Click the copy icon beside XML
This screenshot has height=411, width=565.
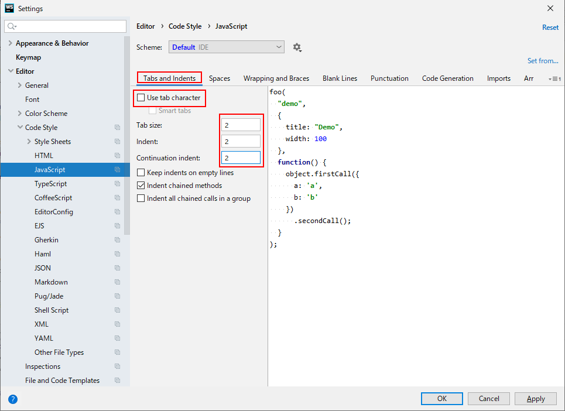118,324
